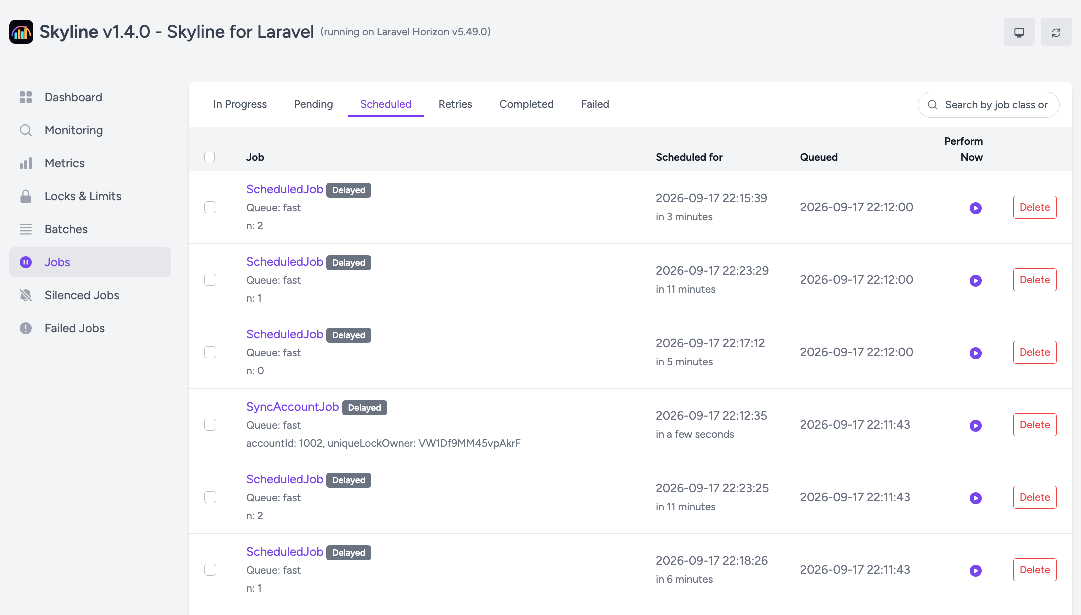Perform now the job scheduled for 22:15:39
The image size is (1081, 615).
click(976, 208)
